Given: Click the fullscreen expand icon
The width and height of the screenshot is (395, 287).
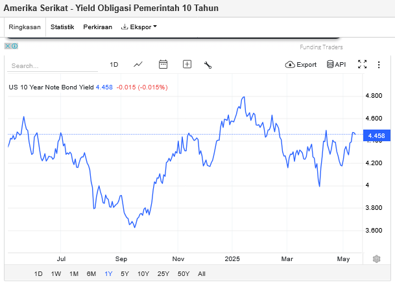Looking at the screenshot, I should [x=363, y=64].
